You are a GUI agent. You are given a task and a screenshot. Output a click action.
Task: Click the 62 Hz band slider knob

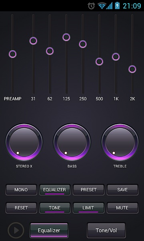tap(50, 51)
